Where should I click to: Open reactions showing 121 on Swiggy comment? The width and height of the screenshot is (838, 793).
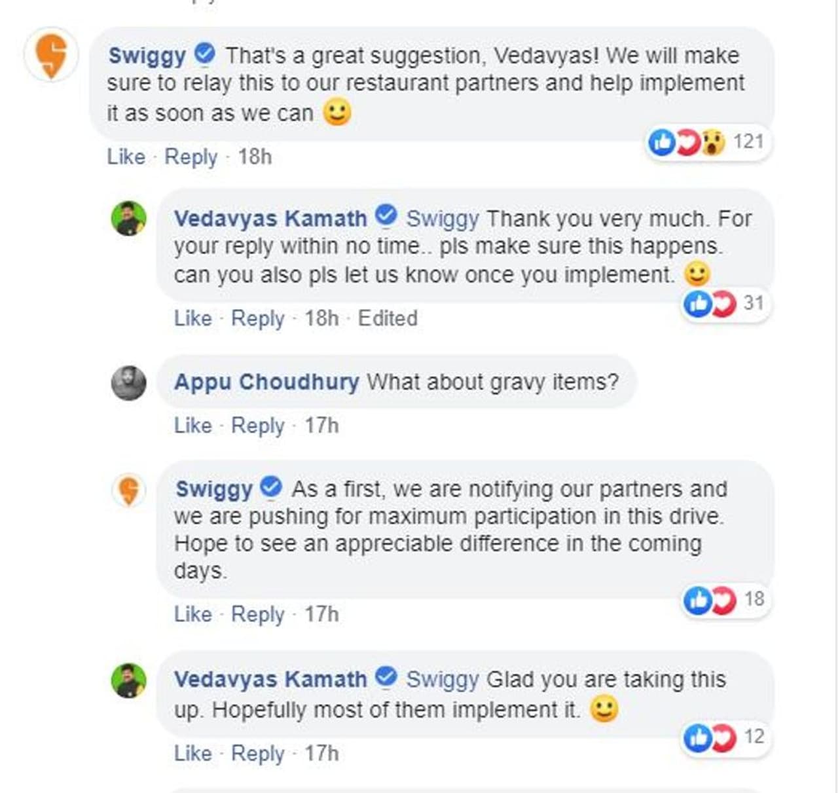click(x=706, y=141)
